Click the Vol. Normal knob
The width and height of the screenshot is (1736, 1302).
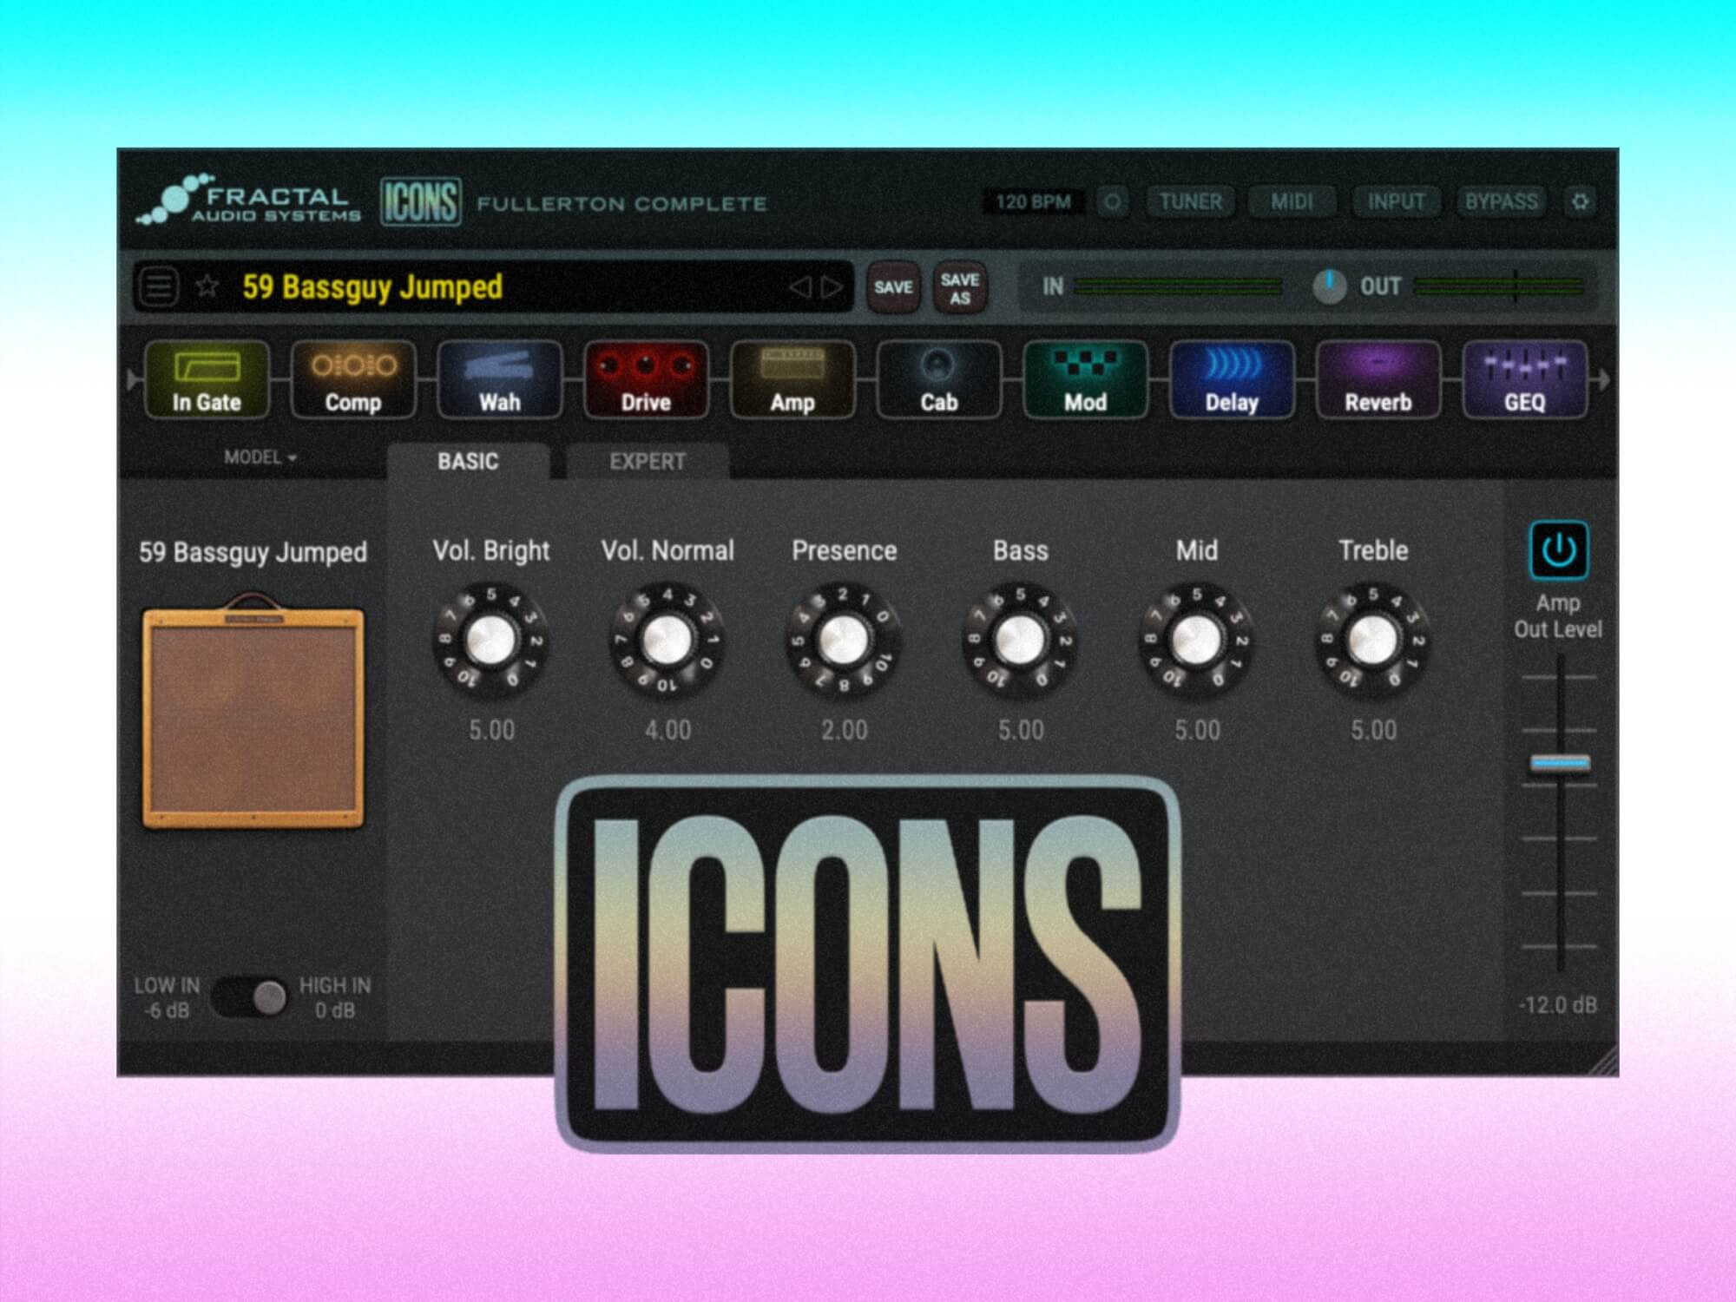(x=667, y=641)
